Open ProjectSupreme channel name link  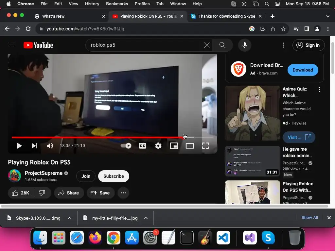44,173
